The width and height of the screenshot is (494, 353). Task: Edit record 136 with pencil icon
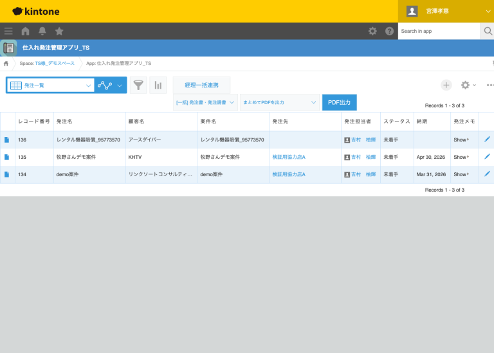[x=487, y=140]
